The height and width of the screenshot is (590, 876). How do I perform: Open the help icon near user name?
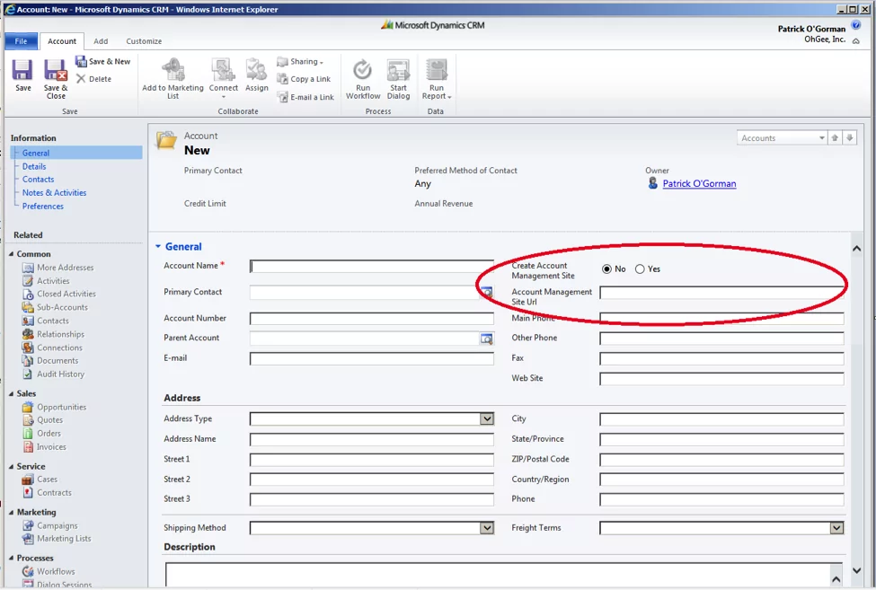tap(856, 25)
